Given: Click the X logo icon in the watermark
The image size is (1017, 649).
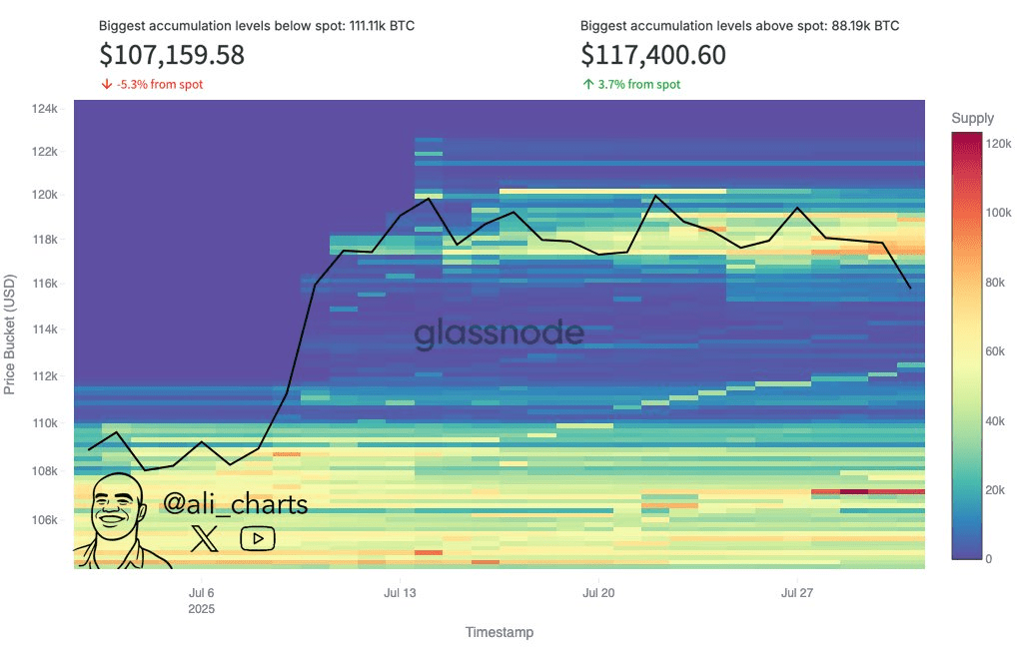Looking at the screenshot, I should (205, 538).
